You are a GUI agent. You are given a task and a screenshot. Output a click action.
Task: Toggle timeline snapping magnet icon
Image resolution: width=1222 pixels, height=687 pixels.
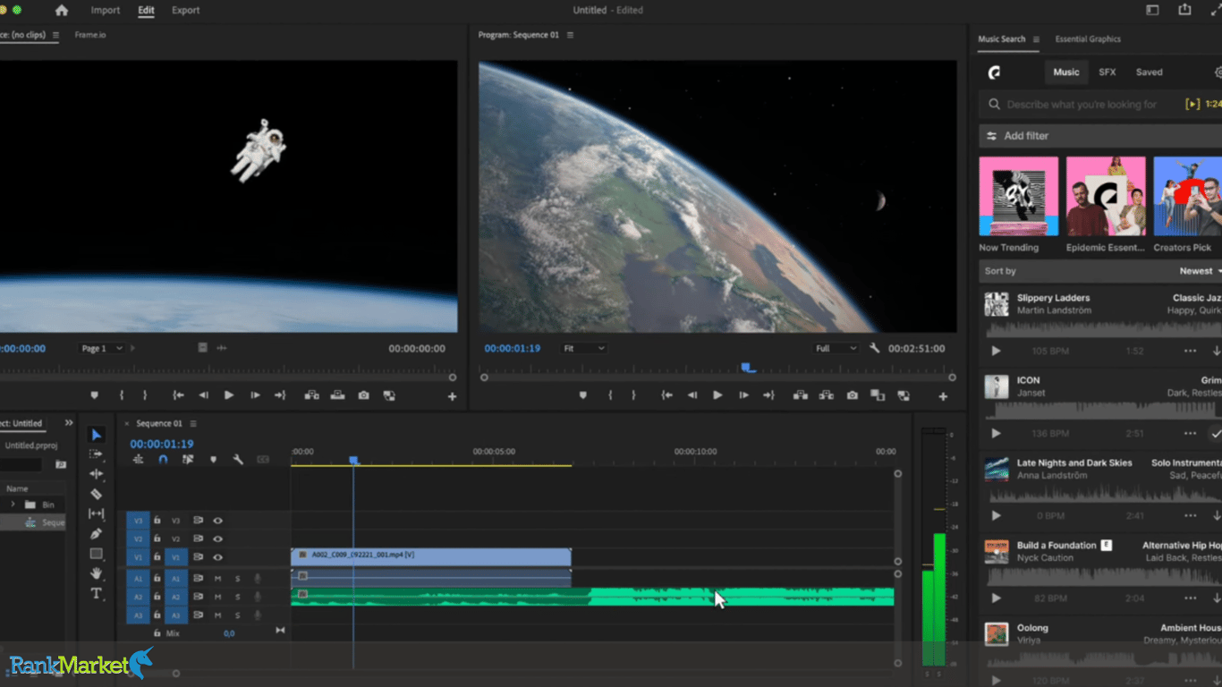[x=163, y=460]
